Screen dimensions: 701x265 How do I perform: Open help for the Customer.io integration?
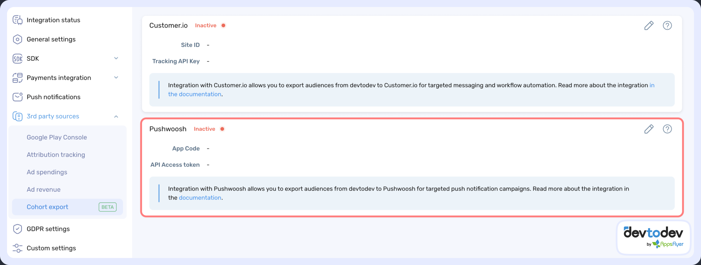point(667,25)
